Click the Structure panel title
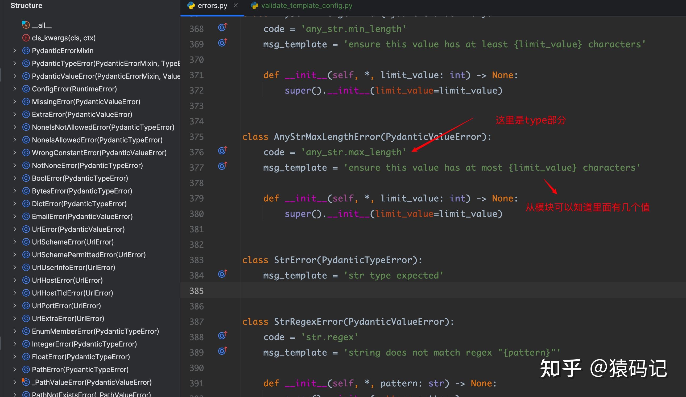This screenshot has width=686, height=397. pyautogui.click(x=26, y=5)
